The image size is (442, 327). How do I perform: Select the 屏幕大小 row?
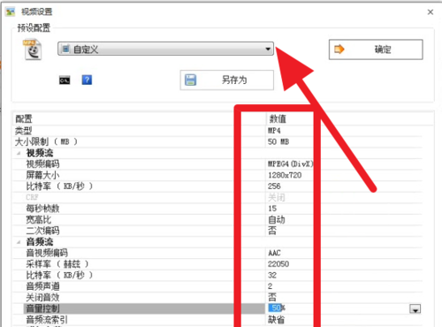point(217,175)
